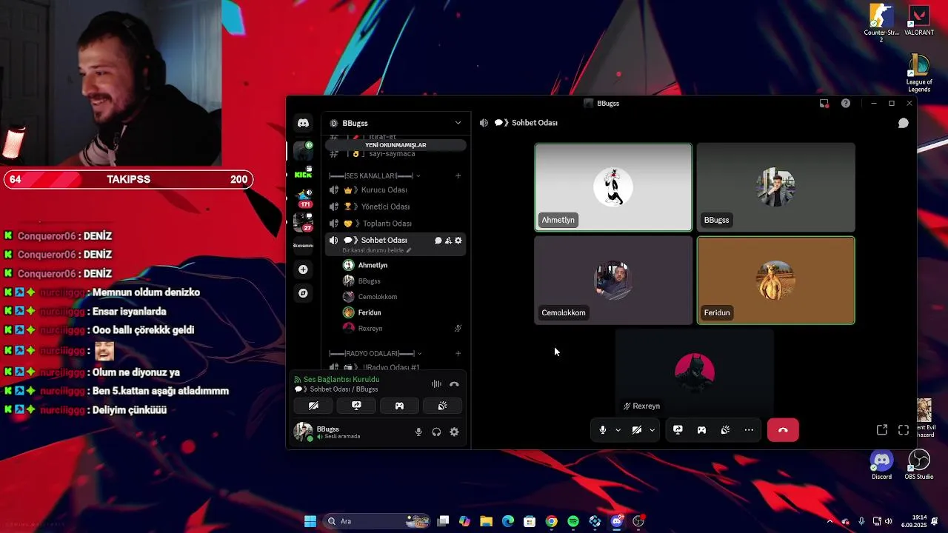Toggle camera in the voice panel
The width and height of the screenshot is (948, 533).
[313, 406]
